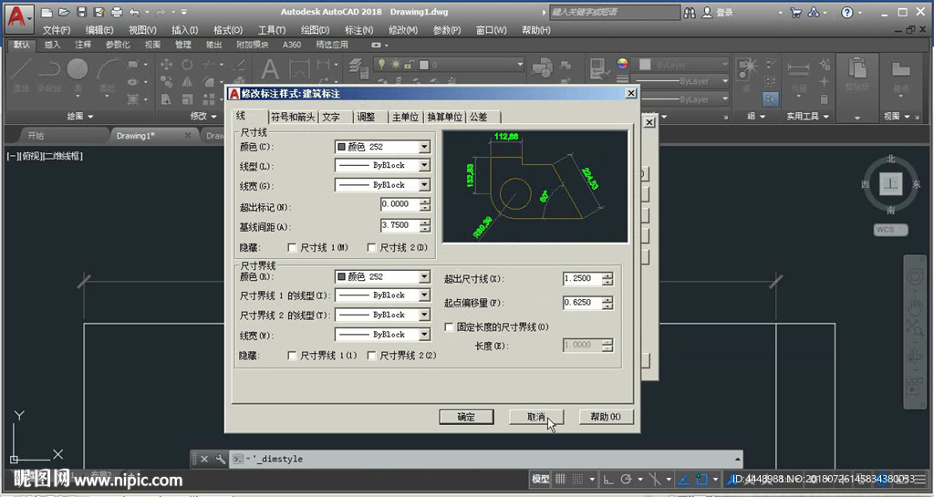Toggle ortho mode icon in status bar

click(x=608, y=480)
